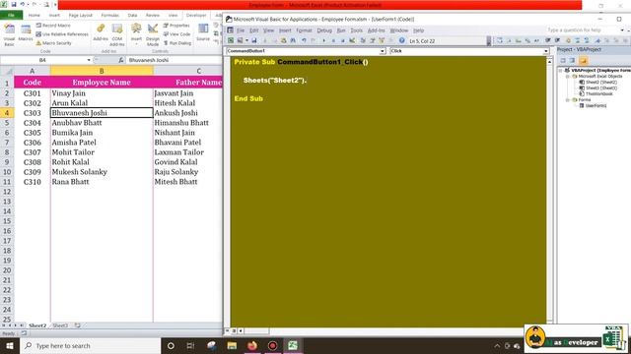
Task: Open the Insert controls dropdown
Action: (136, 34)
